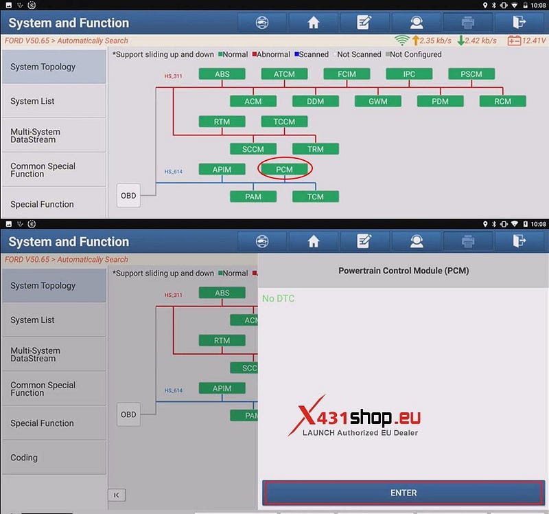
Task: Select the SCCM module in upper topology
Action: pos(253,149)
